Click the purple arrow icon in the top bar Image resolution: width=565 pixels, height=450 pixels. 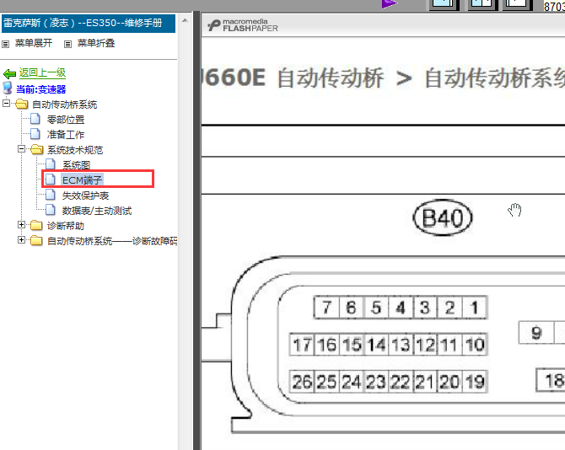390,4
